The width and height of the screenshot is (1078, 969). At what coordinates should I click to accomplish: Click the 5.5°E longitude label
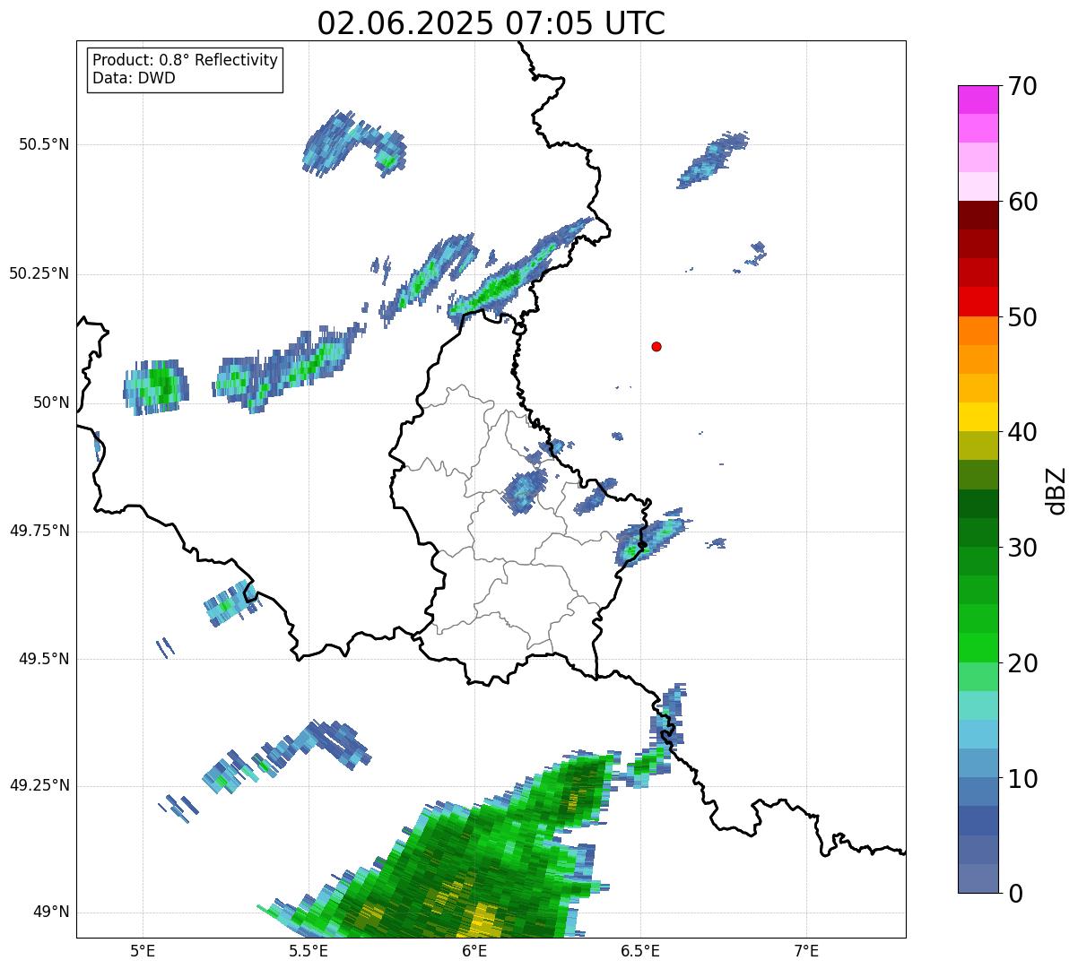(309, 950)
